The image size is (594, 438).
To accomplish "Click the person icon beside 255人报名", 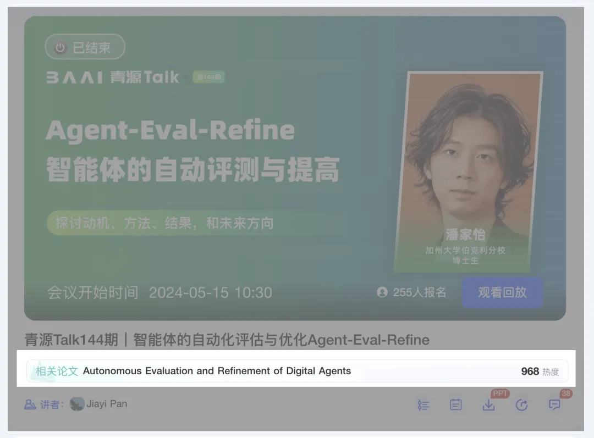I will pyautogui.click(x=382, y=292).
